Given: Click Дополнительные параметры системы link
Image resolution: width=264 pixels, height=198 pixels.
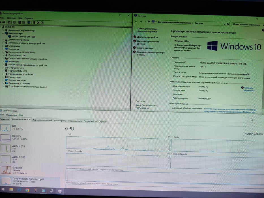Looking at the screenshot, I should (151, 53).
